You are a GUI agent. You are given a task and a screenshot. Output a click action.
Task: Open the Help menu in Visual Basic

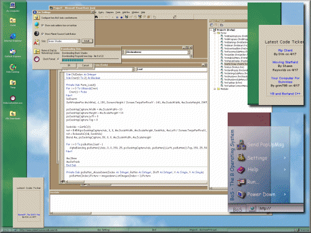click(x=143, y=12)
